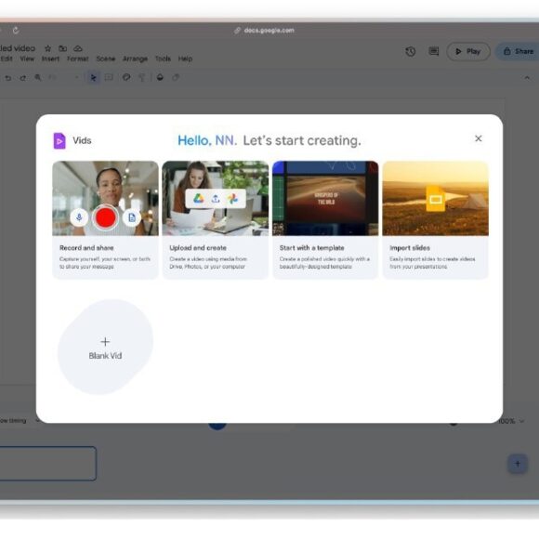Image resolution: width=539 pixels, height=539 pixels.
Task: Create a Blank Vid
Action: click(105, 348)
